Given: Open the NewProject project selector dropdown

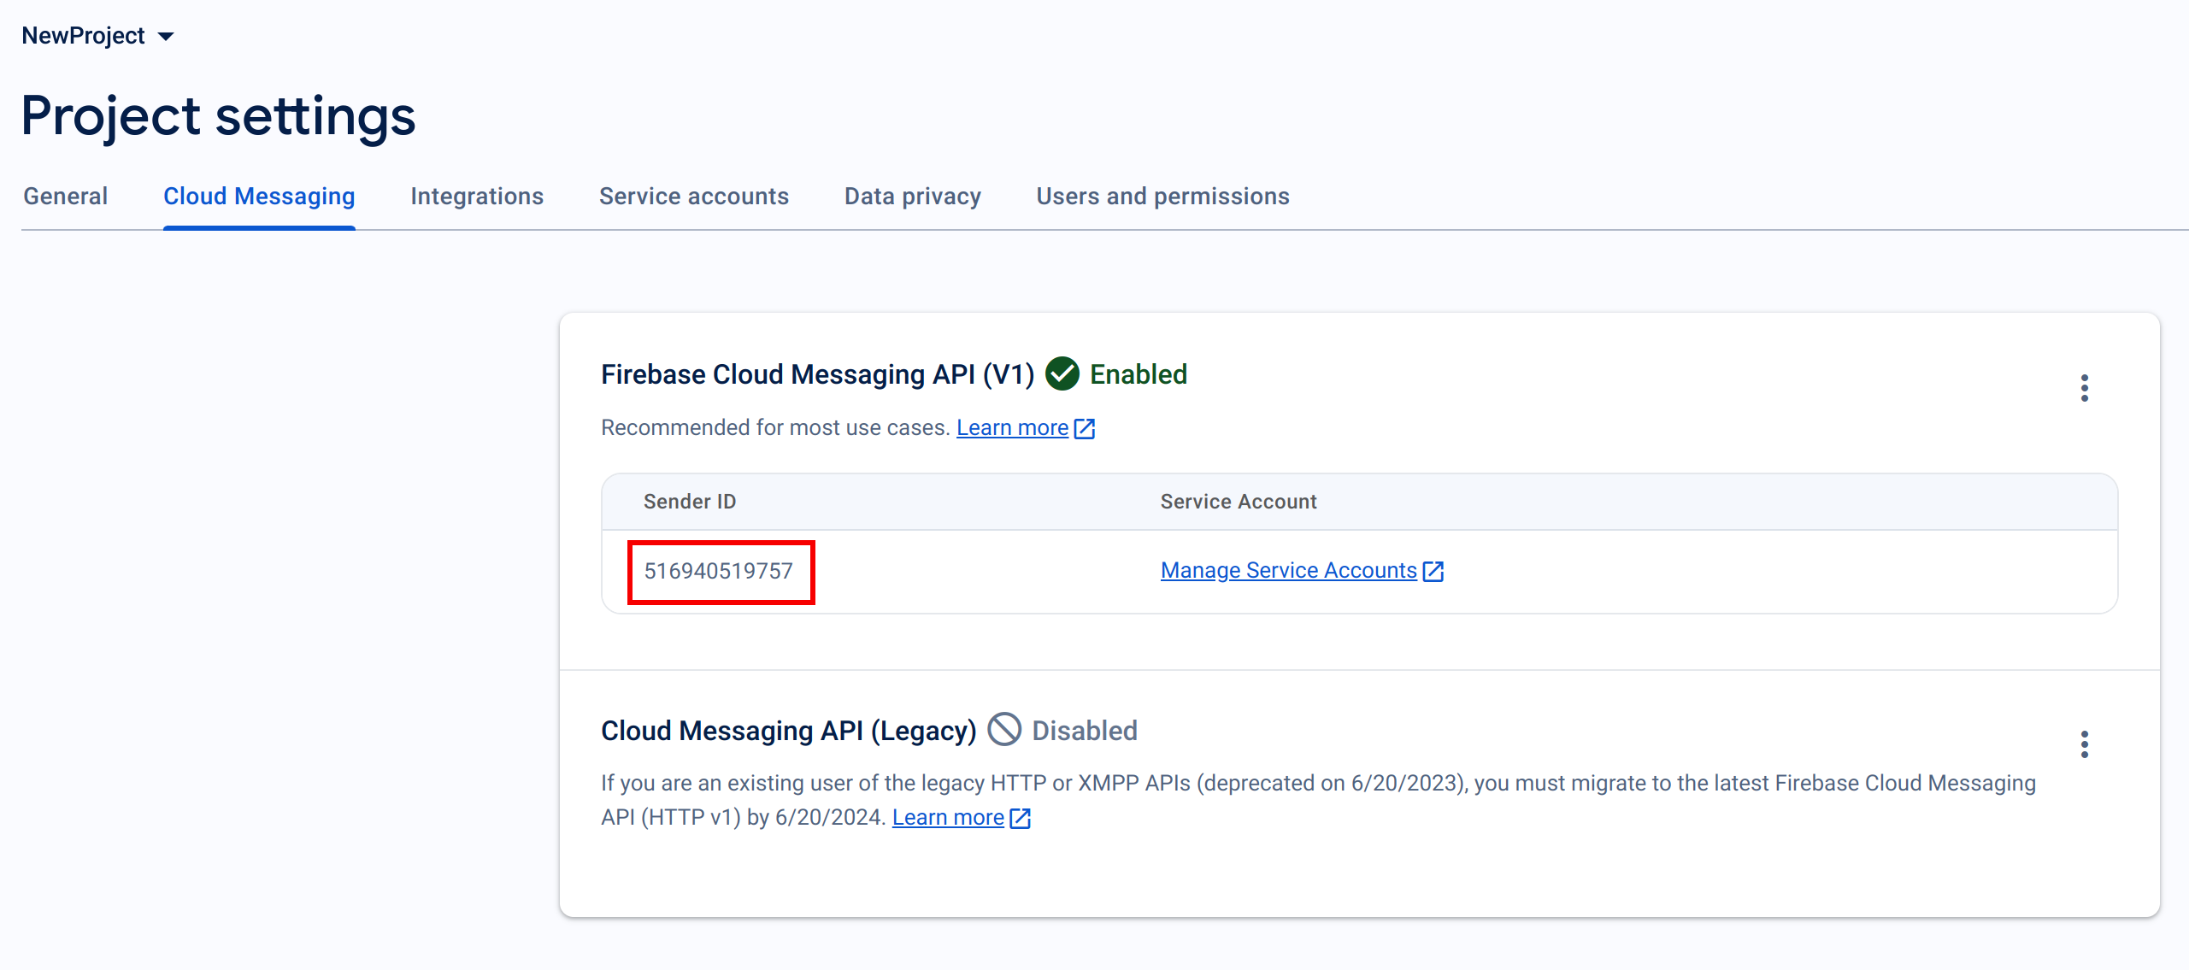Looking at the screenshot, I should (97, 36).
